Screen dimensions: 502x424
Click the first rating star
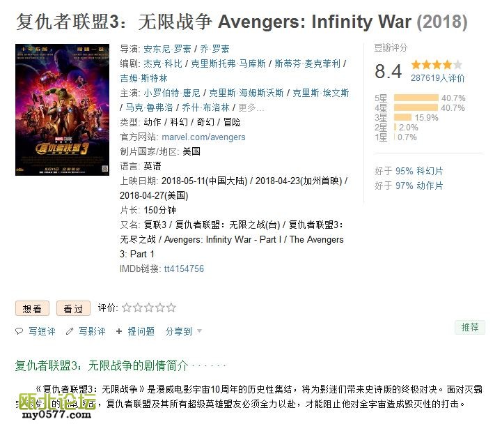coord(127,308)
